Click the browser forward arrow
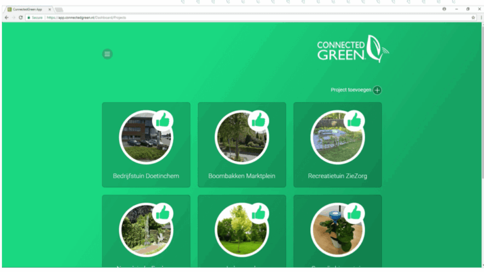This screenshot has width=484, height=272. click(x=14, y=18)
